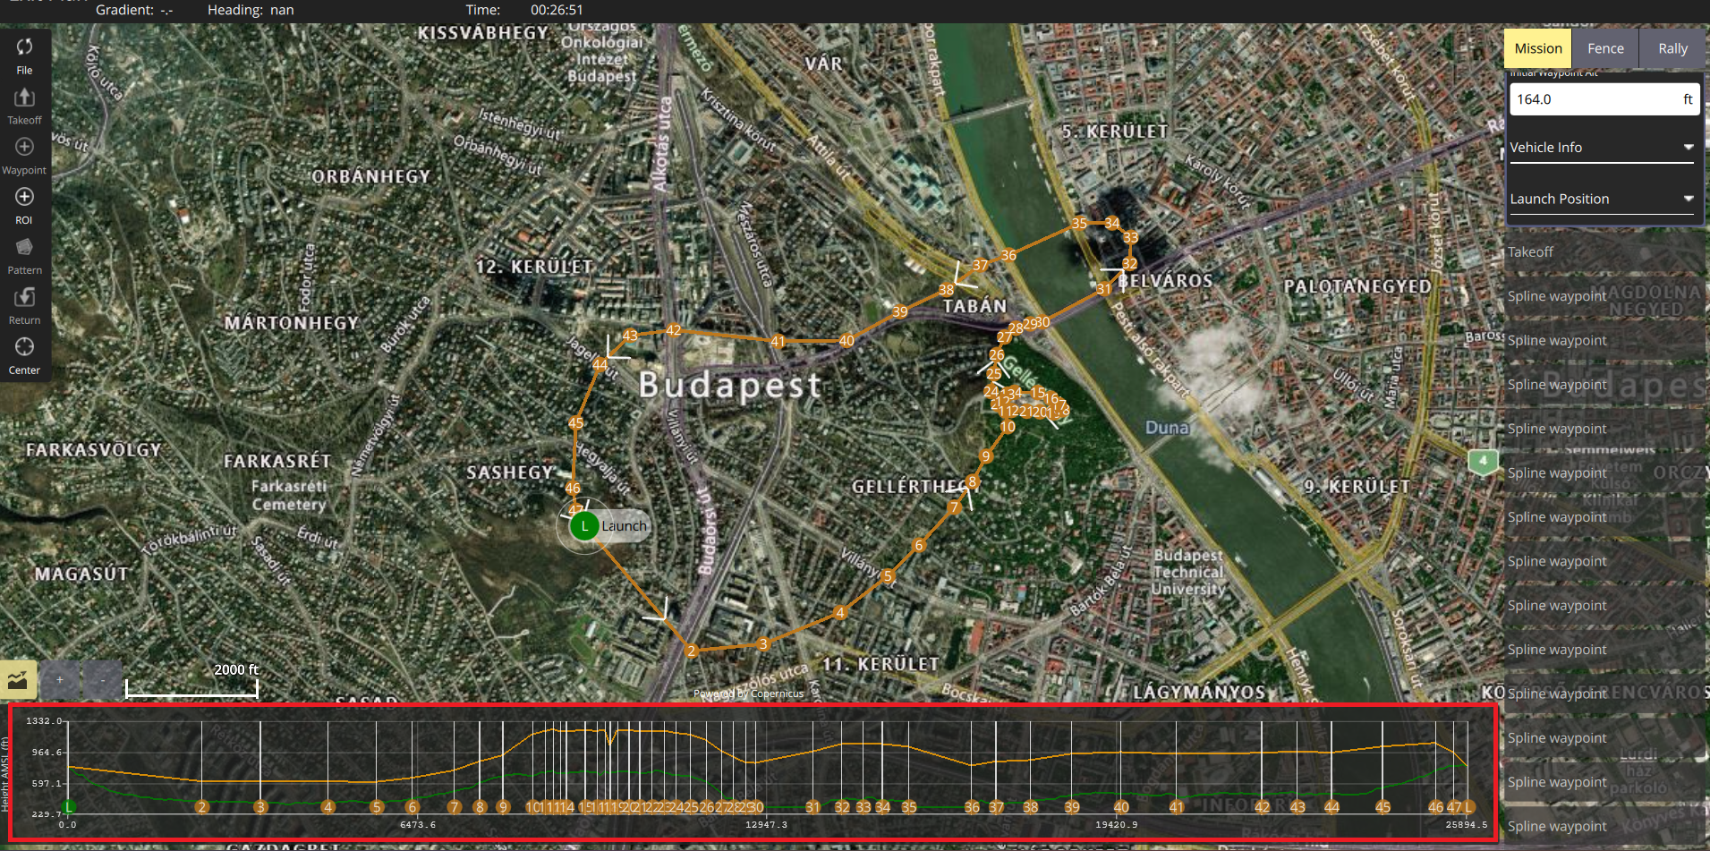Image resolution: width=1710 pixels, height=851 pixels.
Task: Choose marker 41 in the terrain profile
Action: click(1177, 807)
